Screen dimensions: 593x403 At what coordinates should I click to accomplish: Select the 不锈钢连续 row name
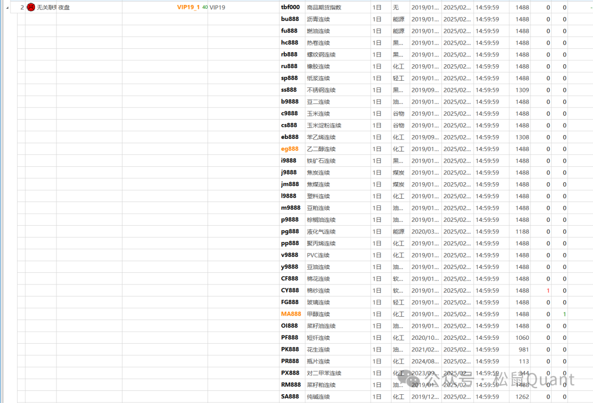click(321, 90)
